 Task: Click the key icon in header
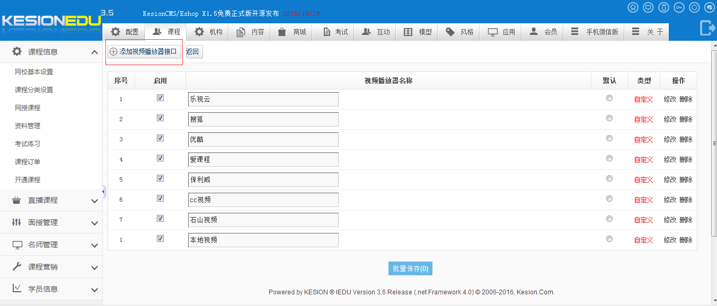[679, 7]
